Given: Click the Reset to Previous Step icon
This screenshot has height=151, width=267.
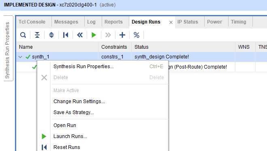Looking at the screenshot, I should pos(80,35).
